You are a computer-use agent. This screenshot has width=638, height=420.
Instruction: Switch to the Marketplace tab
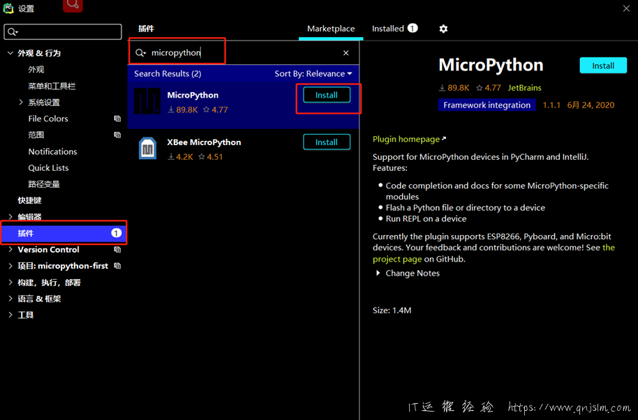[x=331, y=29]
